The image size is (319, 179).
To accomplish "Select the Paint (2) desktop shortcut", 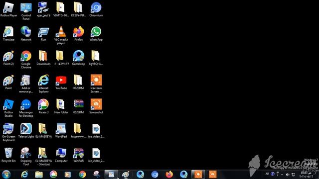I will [x=8, y=58].
